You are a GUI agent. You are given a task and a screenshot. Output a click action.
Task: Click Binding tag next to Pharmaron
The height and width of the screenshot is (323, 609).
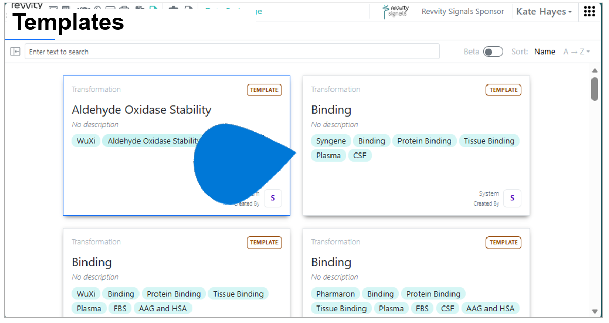coord(380,294)
